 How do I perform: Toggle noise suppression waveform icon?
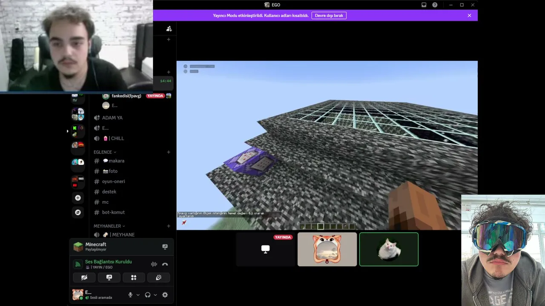click(x=154, y=264)
